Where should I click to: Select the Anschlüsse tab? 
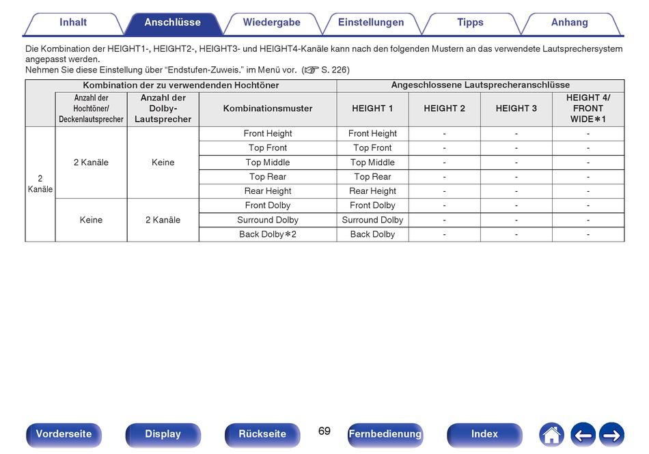click(173, 23)
